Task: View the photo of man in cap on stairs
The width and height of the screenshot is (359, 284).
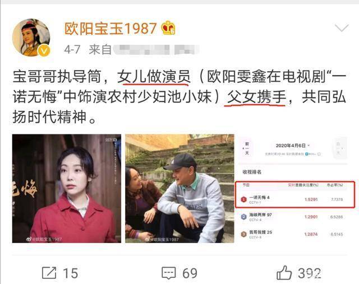Action: click(179, 188)
